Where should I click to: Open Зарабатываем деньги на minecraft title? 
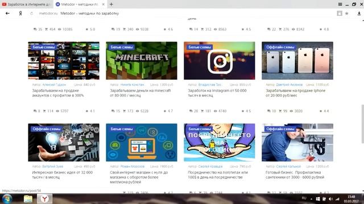click(140, 93)
